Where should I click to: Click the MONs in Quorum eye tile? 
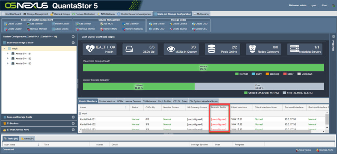(x=181, y=49)
